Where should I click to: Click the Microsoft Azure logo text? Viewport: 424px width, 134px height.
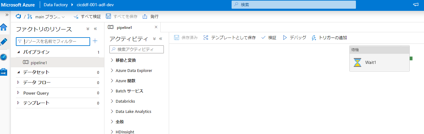(19, 5)
